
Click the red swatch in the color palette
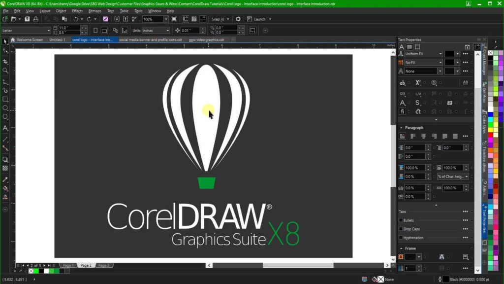[x=491, y=135]
